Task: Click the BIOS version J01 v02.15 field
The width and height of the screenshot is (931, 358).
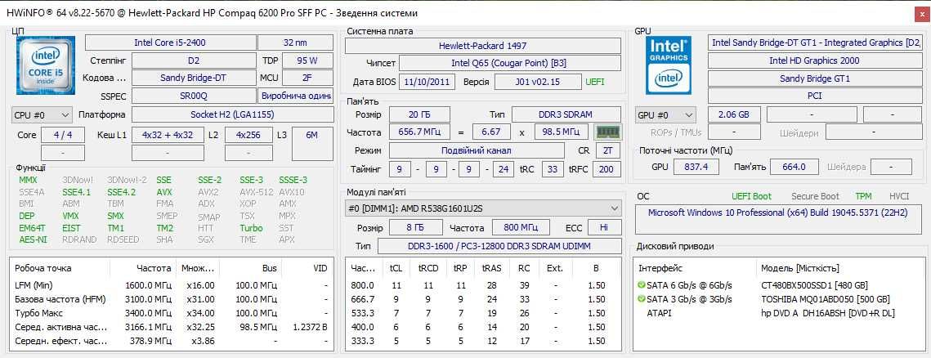Action: 538,82
